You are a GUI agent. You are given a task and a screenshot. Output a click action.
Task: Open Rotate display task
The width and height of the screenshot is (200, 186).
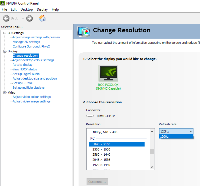click(x=23, y=65)
